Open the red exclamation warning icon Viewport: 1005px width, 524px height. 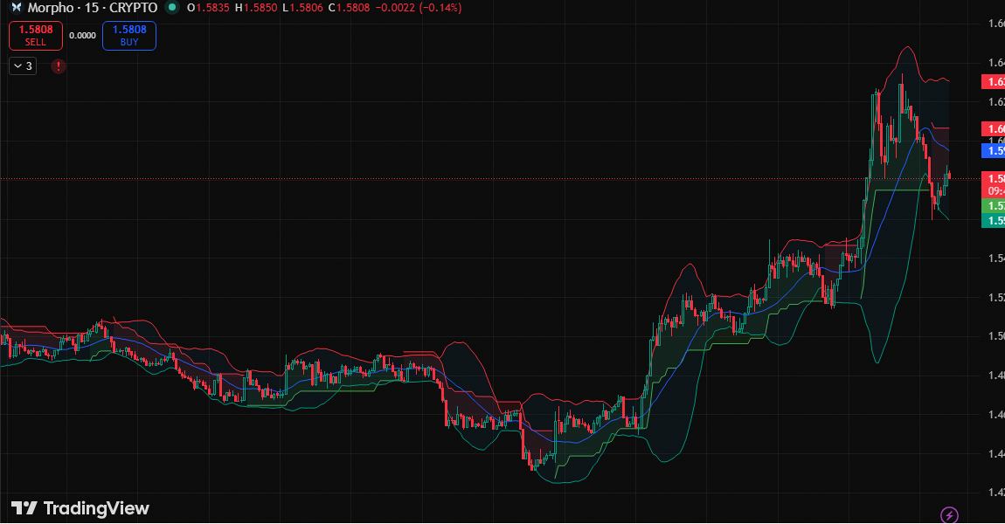pos(59,66)
